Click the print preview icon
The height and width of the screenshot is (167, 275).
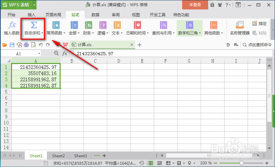[33, 45]
